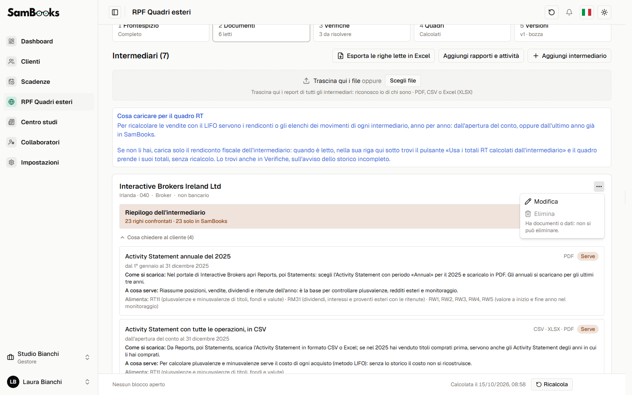
Task: Open three-dots menu for Interactive Brokers
Action: click(599, 187)
